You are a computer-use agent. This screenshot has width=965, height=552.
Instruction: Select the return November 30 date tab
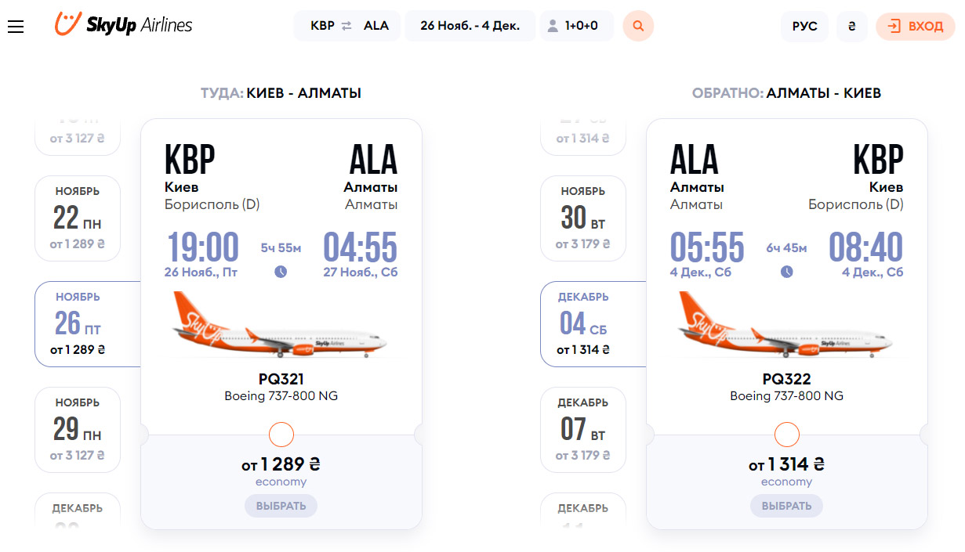tap(583, 218)
